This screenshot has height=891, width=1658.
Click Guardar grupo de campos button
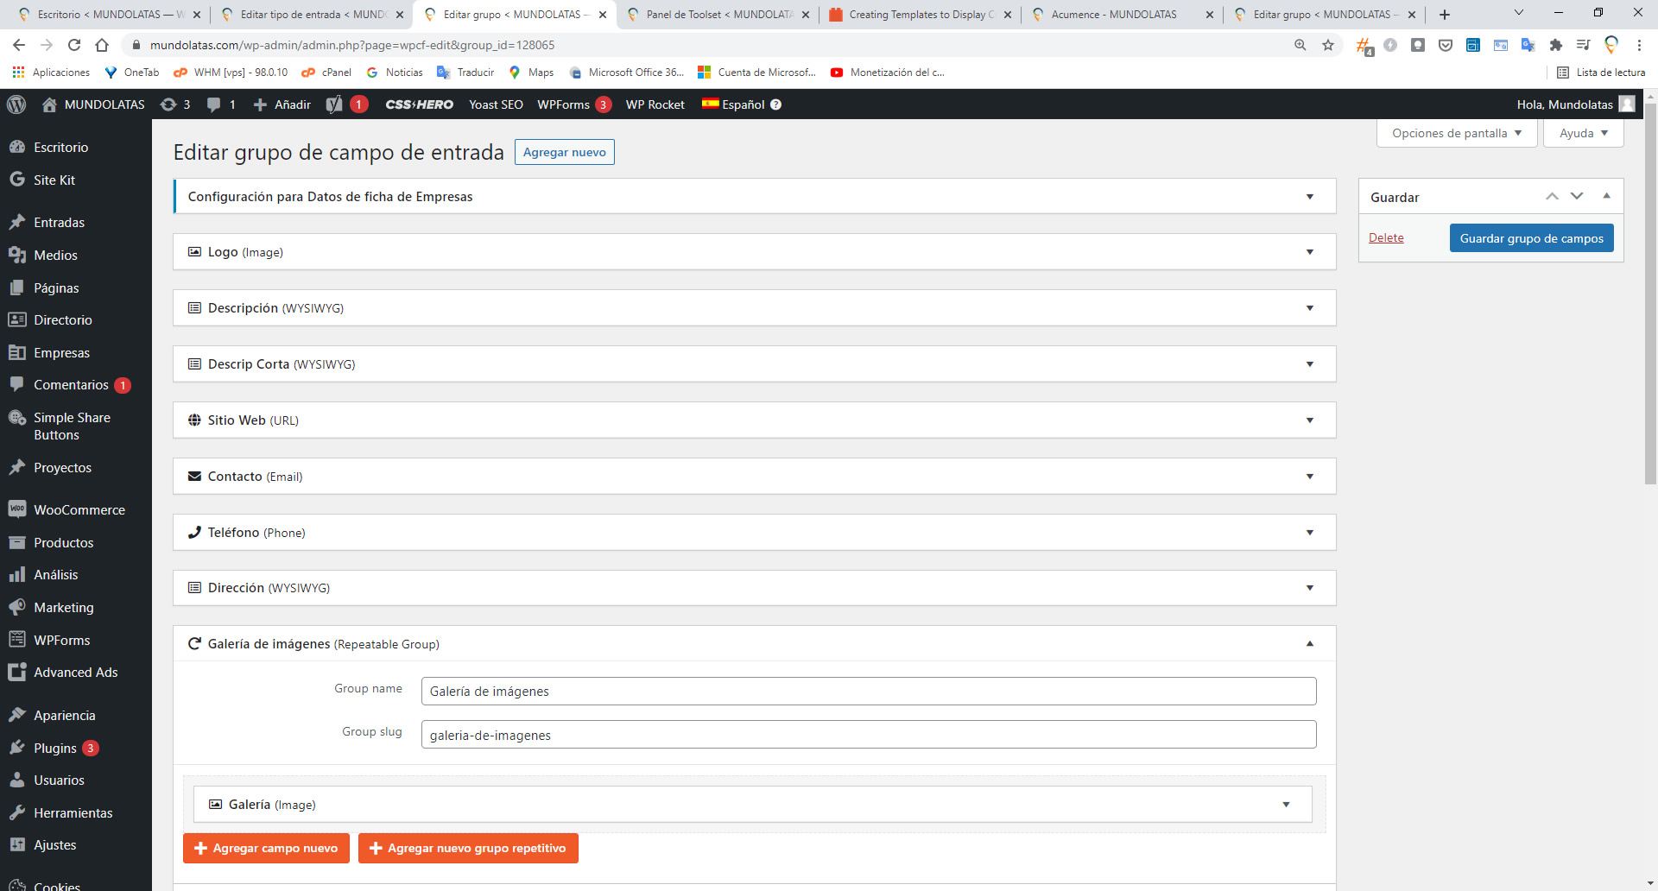point(1531,238)
